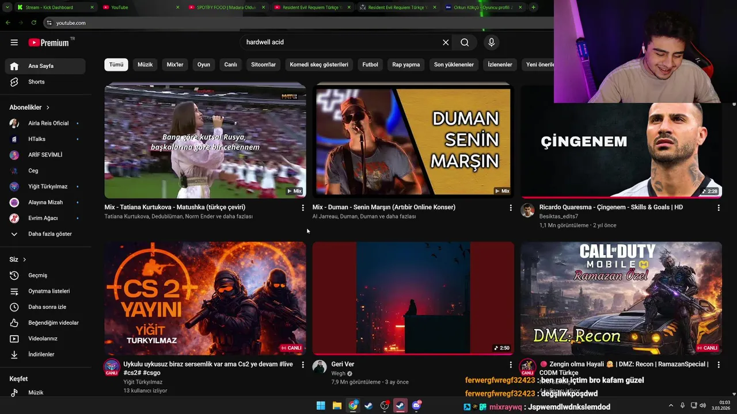Go to Ana Sayfa in sidebar
Screen dimensions: 737x414
coord(45,66)
